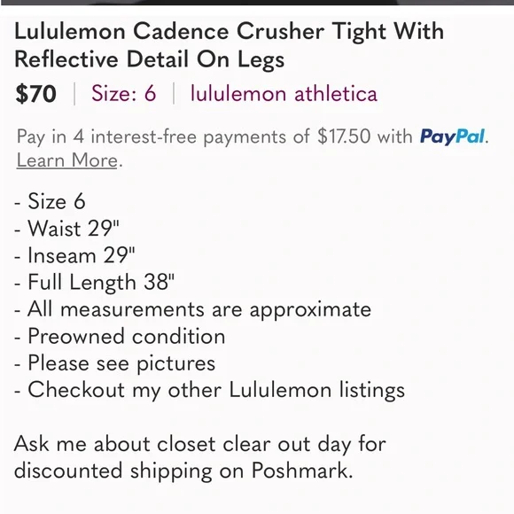
Task: Click the PayPal logo
Action: pyautogui.click(x=452, y=136)
